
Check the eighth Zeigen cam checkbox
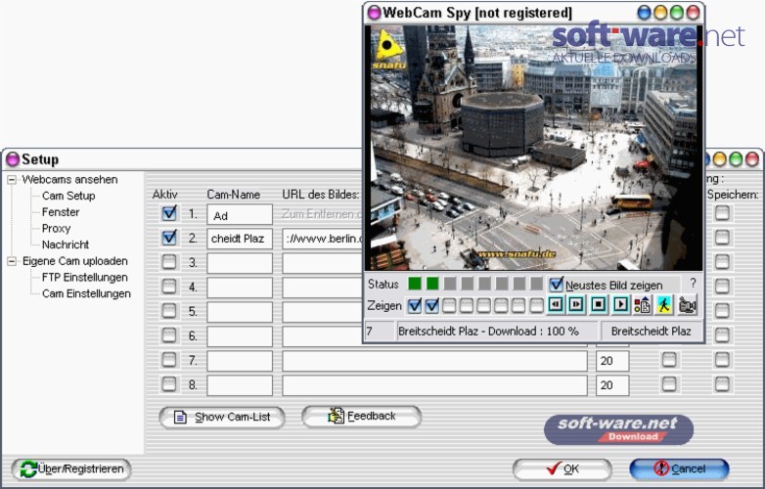536,306
